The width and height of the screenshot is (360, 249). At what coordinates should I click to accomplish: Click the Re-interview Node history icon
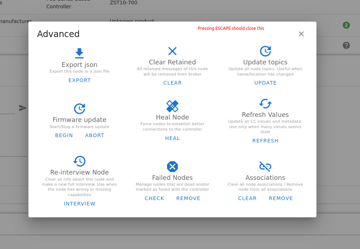80,161
